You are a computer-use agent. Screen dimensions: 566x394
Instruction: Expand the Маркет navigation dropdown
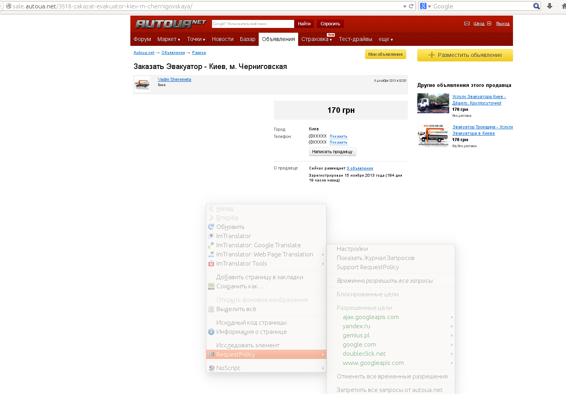pyautogui.click(x=169, y=39)
